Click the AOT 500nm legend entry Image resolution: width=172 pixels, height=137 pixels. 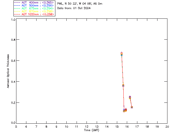point(34,5)
